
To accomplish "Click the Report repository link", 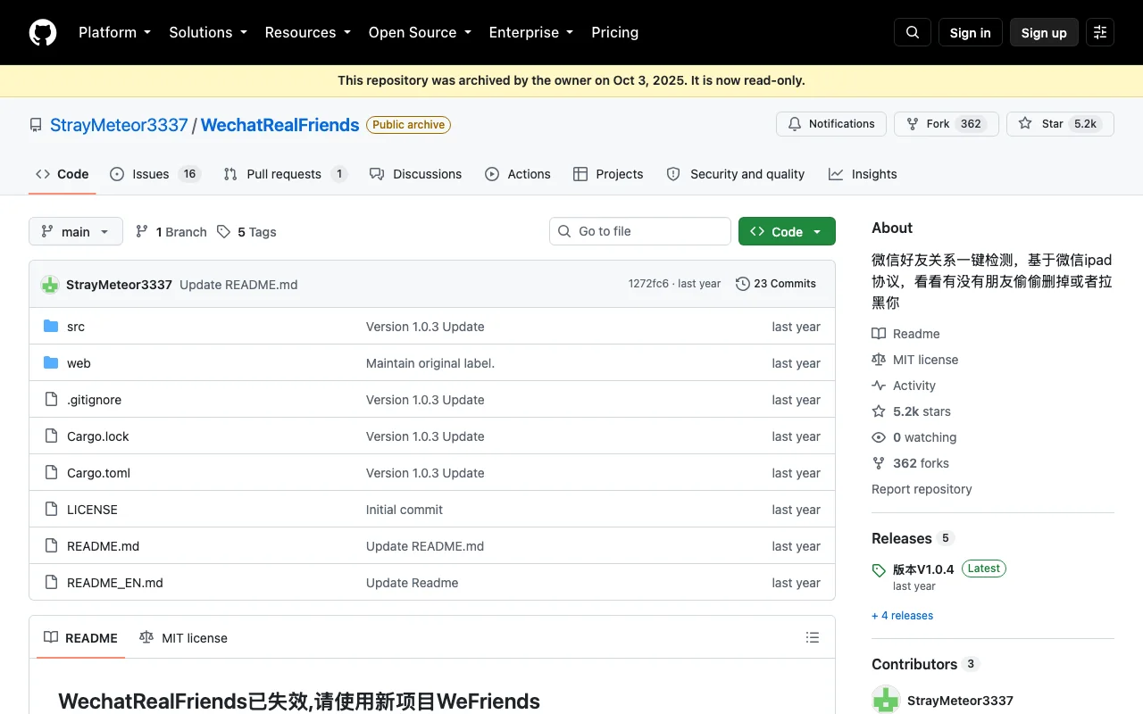I will [x=922, y=489].
